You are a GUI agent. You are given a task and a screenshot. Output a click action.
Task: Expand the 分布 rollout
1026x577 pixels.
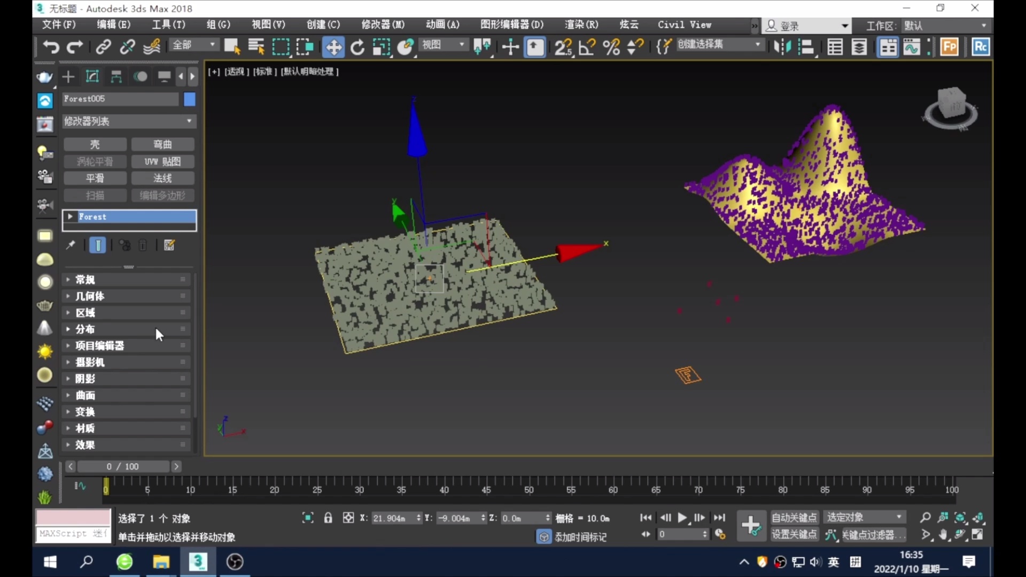tap(85, 329)
